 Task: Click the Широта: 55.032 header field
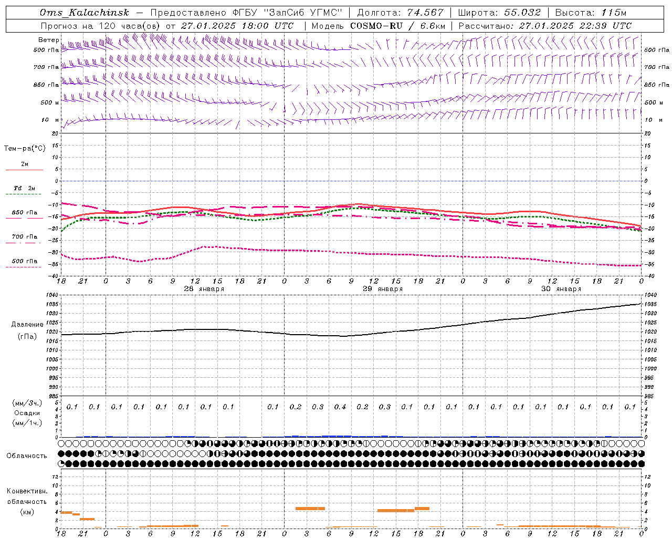coord(499,13)
